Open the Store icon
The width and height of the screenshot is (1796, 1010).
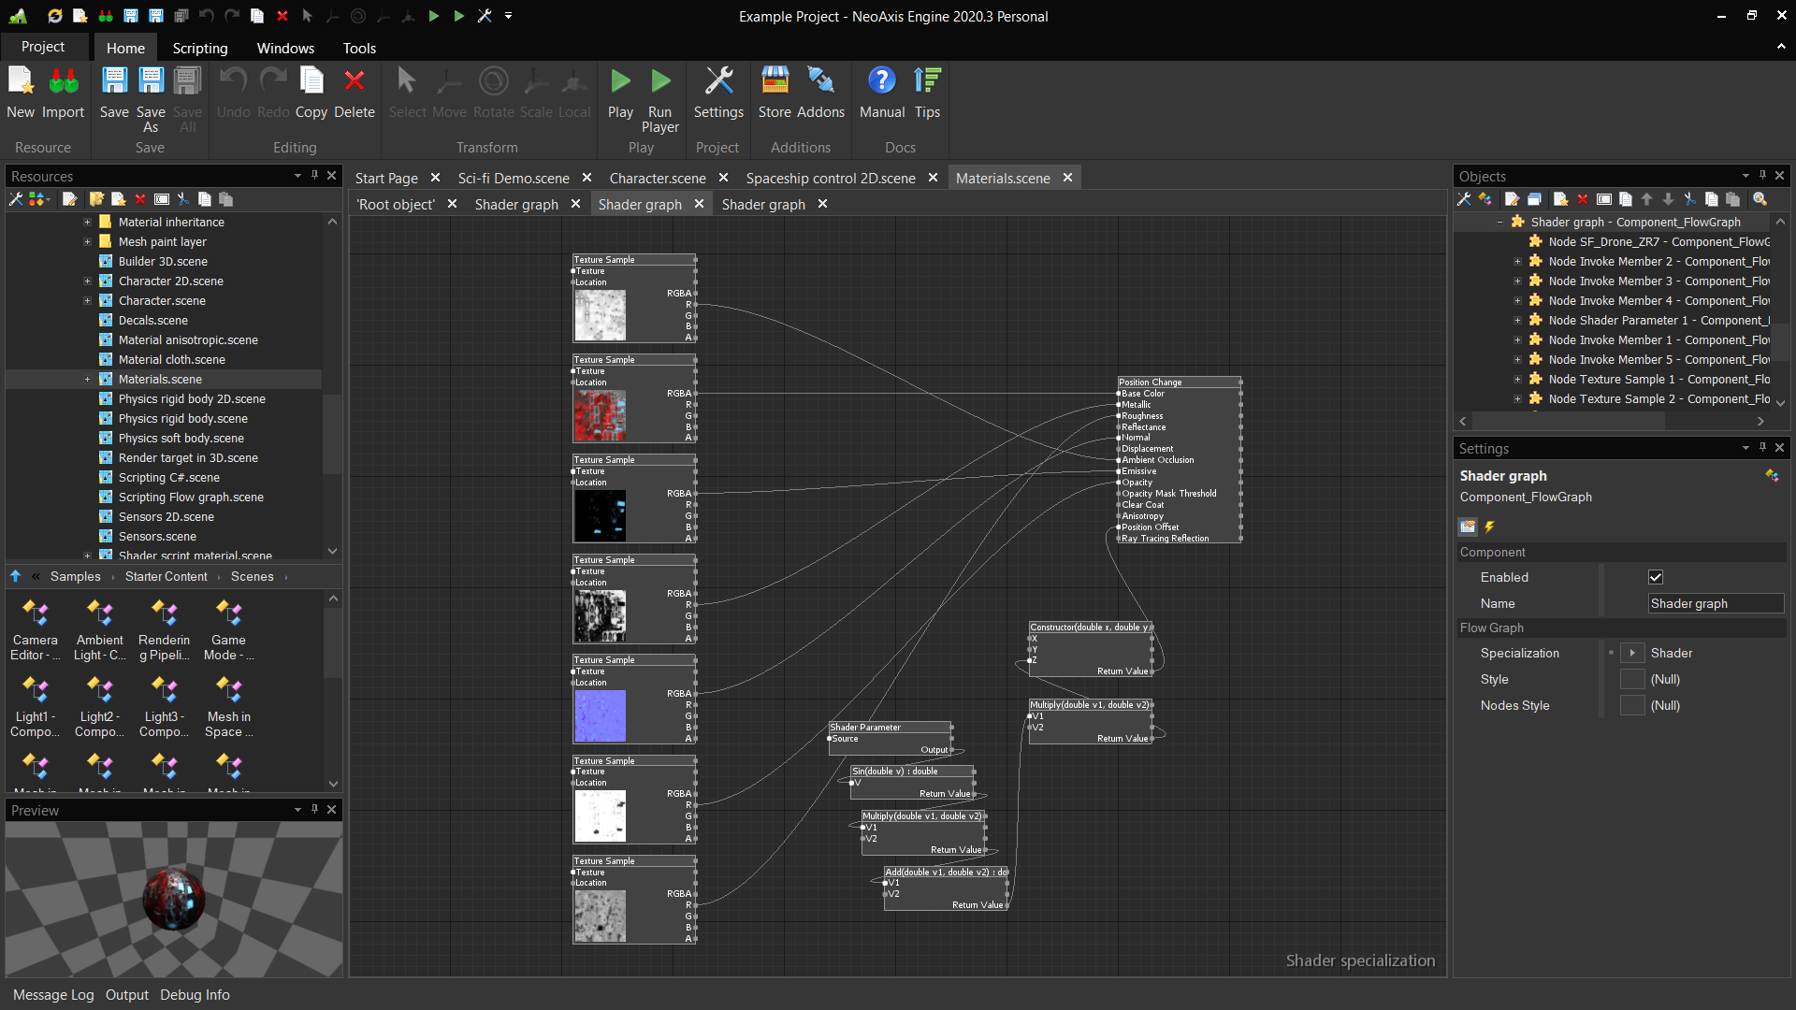[775, 82]
